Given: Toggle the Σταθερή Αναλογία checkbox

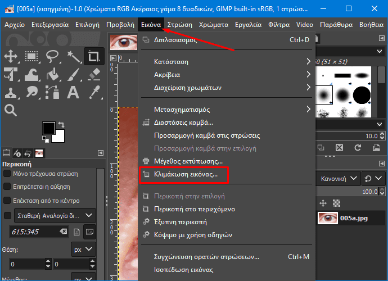Looking at the screenshot, I should (x=7, y=216).
